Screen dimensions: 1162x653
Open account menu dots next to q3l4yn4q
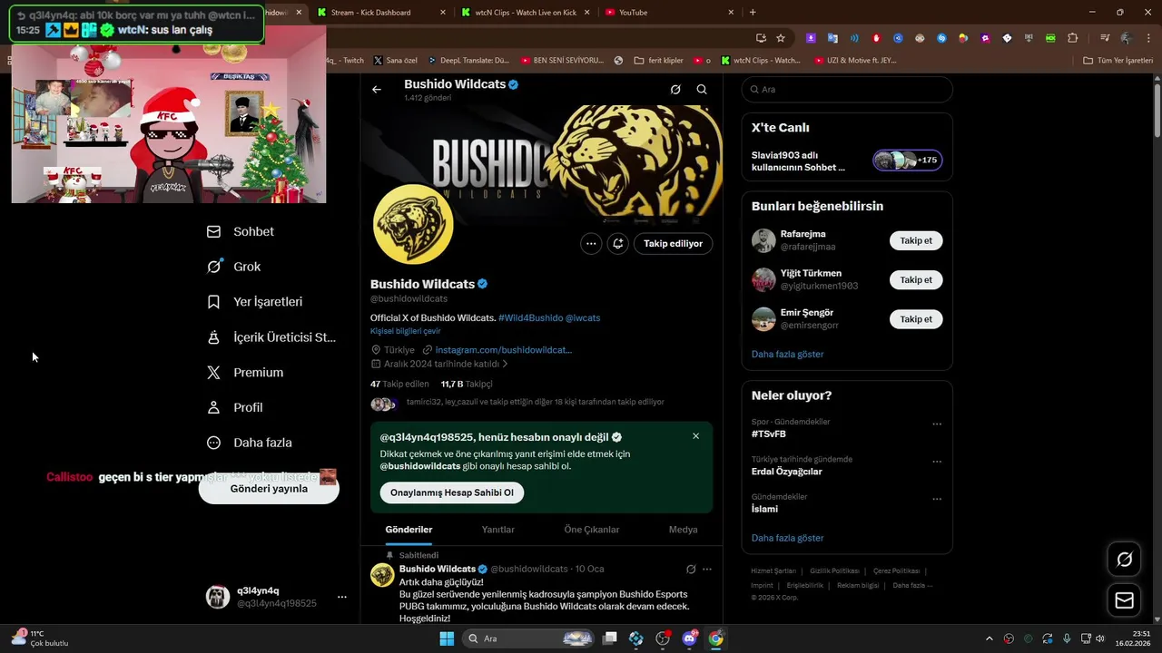point(342,597)
